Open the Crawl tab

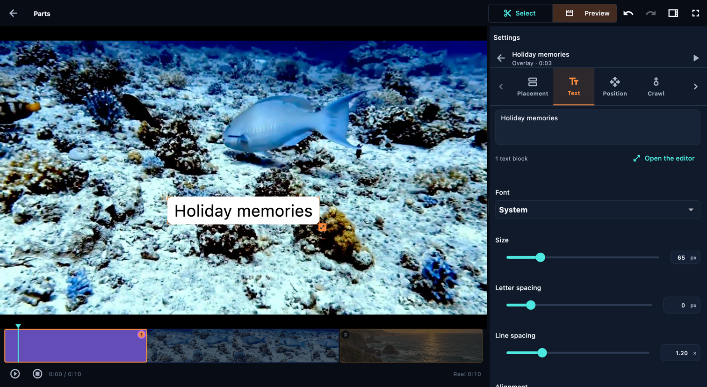pyautogui.click(x=656, y=87)
